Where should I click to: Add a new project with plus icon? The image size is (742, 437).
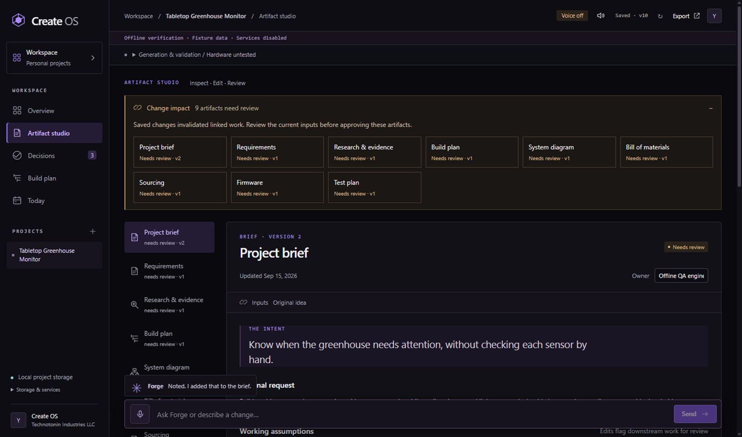coord(93,231)
